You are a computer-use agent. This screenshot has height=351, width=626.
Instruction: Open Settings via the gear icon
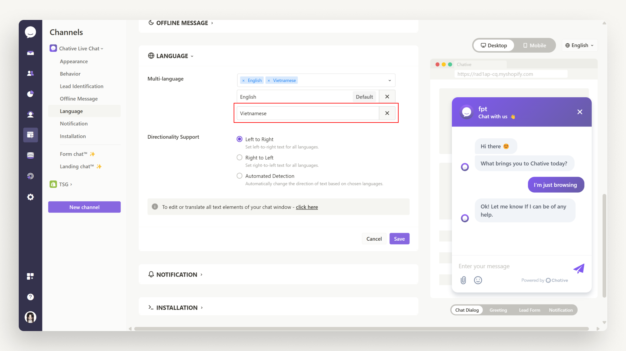[30, 197]
